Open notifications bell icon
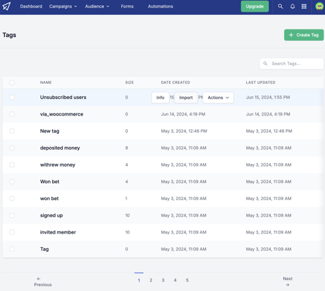 (292, 6)
